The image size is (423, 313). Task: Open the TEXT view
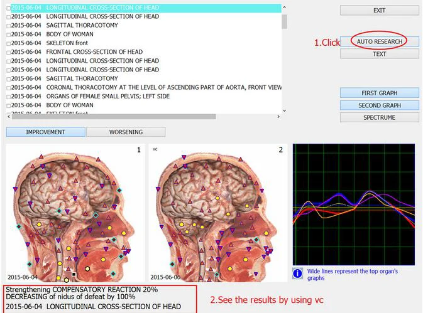379,54
